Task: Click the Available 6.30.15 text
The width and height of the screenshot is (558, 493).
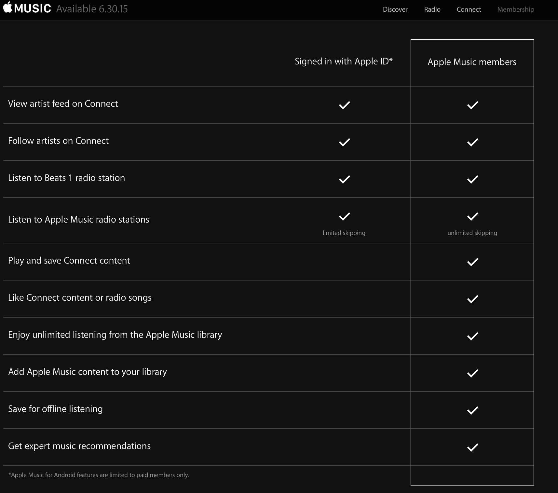Action: (92, 9)
